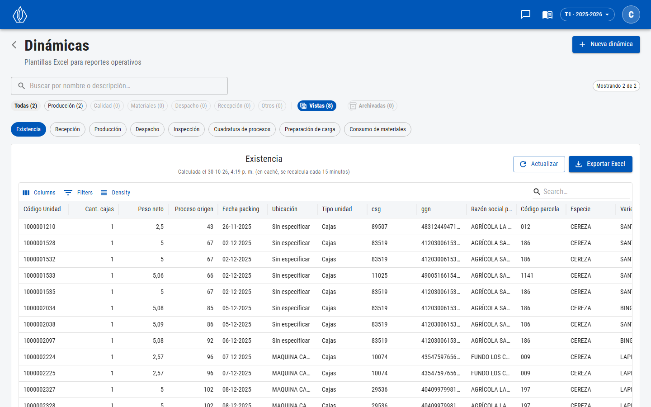
Task: Select the Materiales (0) filter chip
Action: point(147,106)
